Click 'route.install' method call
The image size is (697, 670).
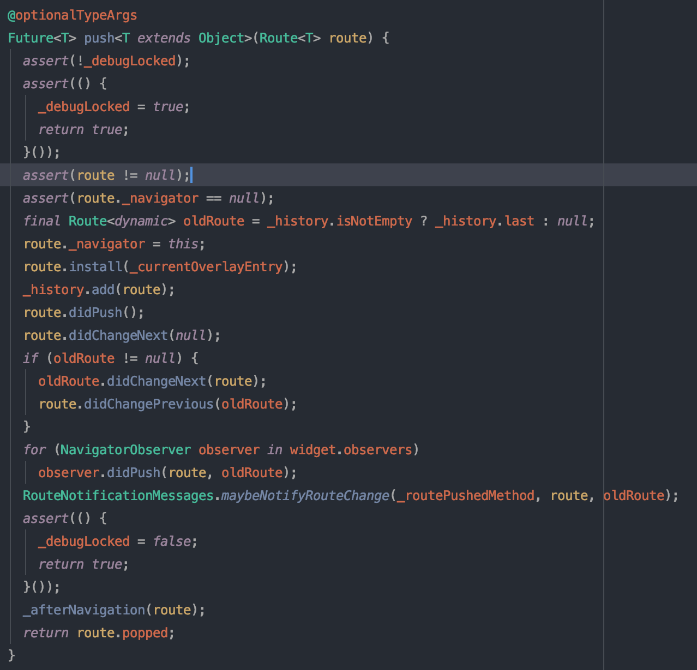pos(73,267)
